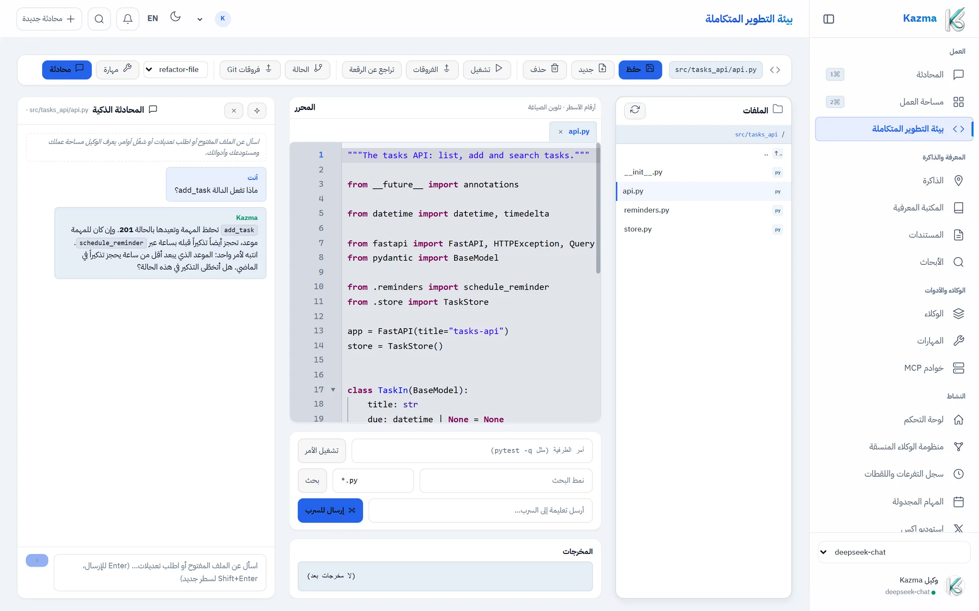The image size is (979, 611).
Task: Start a new chat with محادثة جديدة
Action: click(49, 19)
